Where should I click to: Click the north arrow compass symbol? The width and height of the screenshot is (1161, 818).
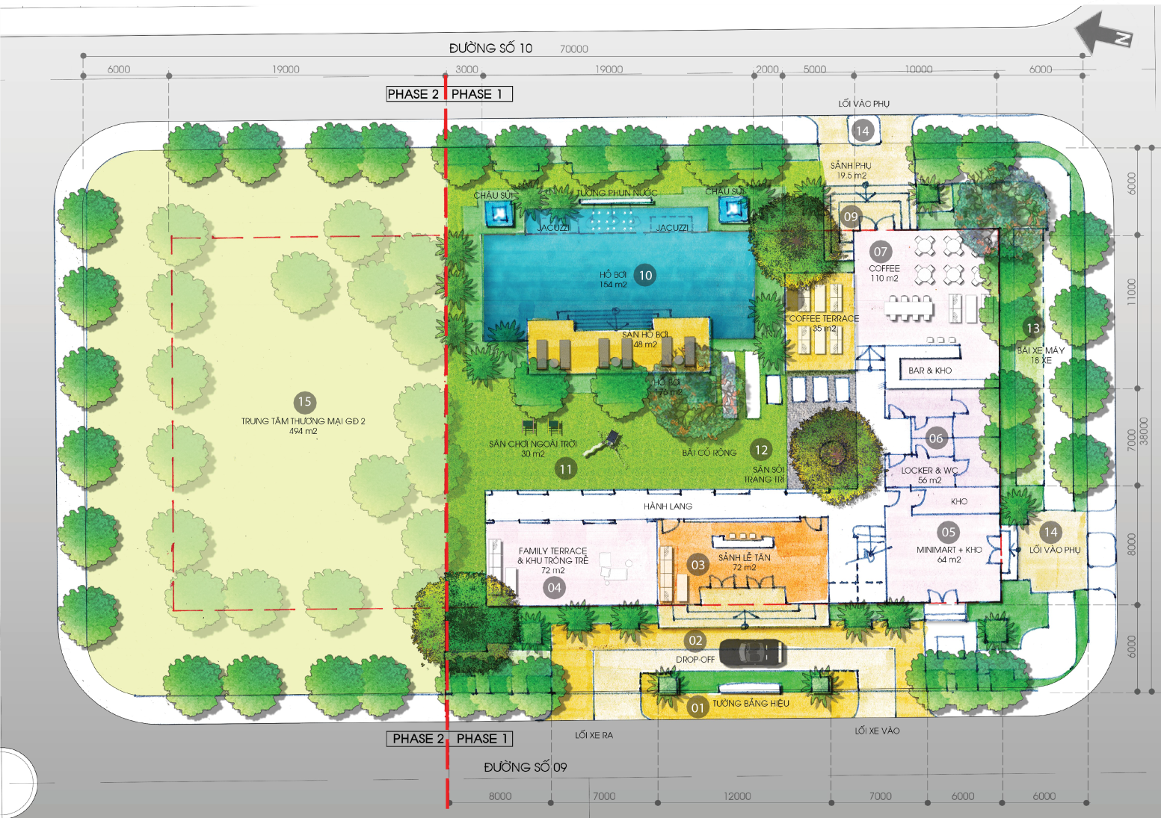coord(1103,34)
